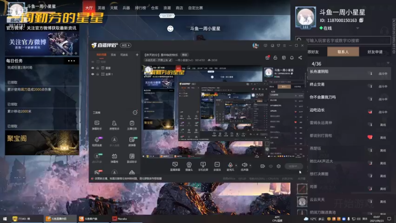Click the start streaming button
Screen dimensions: 396x223
click(x=294, y=166)
